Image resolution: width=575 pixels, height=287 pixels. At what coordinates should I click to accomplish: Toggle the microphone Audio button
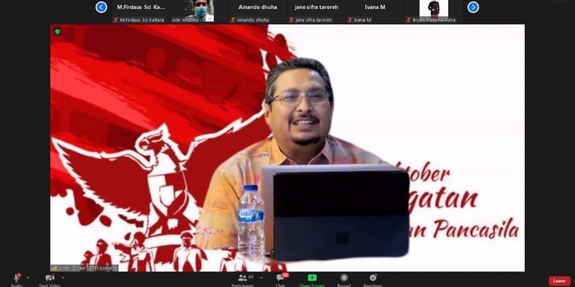(x=17, y=279)
